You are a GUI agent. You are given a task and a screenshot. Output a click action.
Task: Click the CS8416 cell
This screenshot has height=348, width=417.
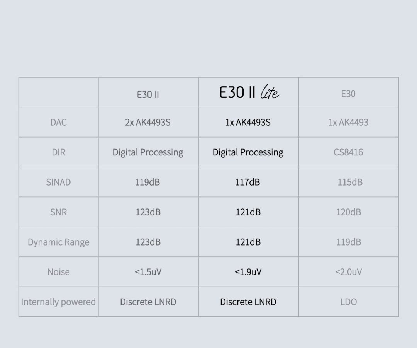click(348, 152)
